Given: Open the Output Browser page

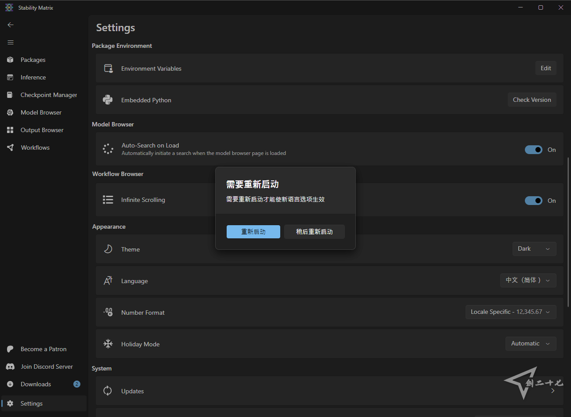Looking at the screenshot, I should 43,130.
